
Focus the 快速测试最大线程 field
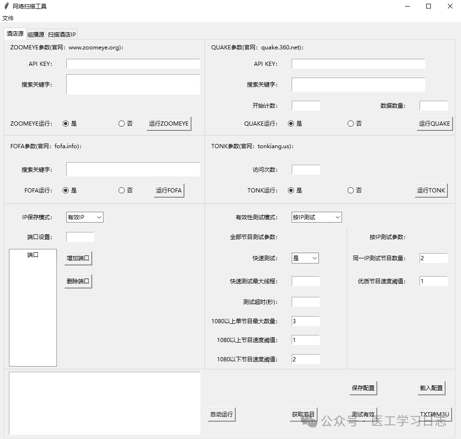tap(306, 281)
